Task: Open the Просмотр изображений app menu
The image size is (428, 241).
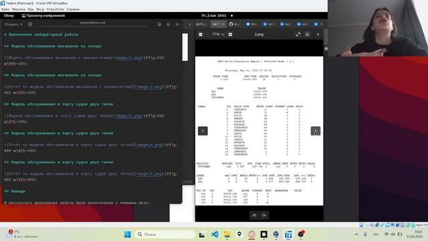Action: click(43, 15)
